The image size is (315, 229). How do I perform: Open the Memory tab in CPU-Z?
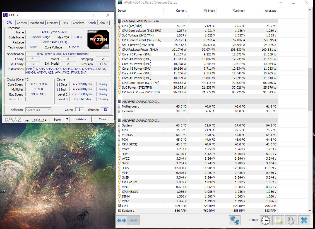pos(52,23)
